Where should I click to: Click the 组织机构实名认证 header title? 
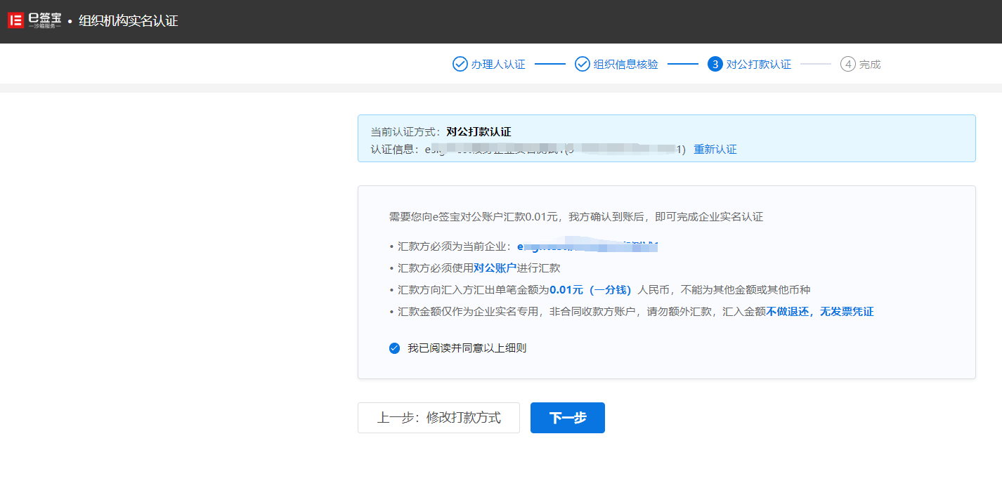pos(128,21)
